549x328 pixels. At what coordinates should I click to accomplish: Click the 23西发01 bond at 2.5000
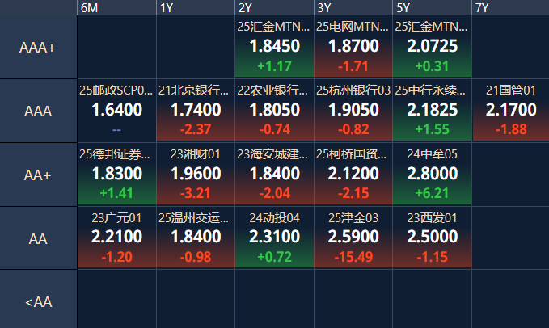433,238
